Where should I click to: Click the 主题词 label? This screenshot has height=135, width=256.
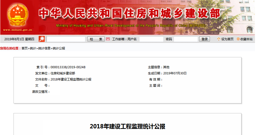tap(156, 86)
